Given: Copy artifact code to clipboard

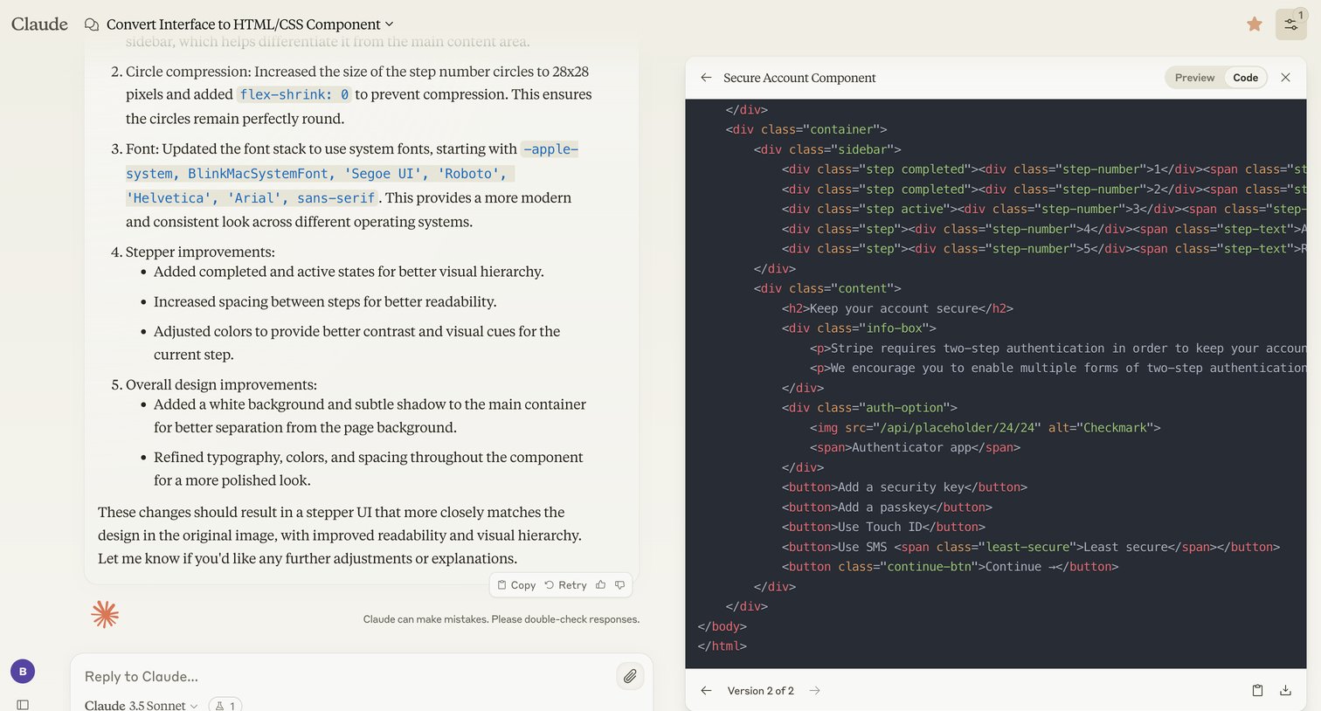Looking at the screenshot, I should coord(1257,691).
